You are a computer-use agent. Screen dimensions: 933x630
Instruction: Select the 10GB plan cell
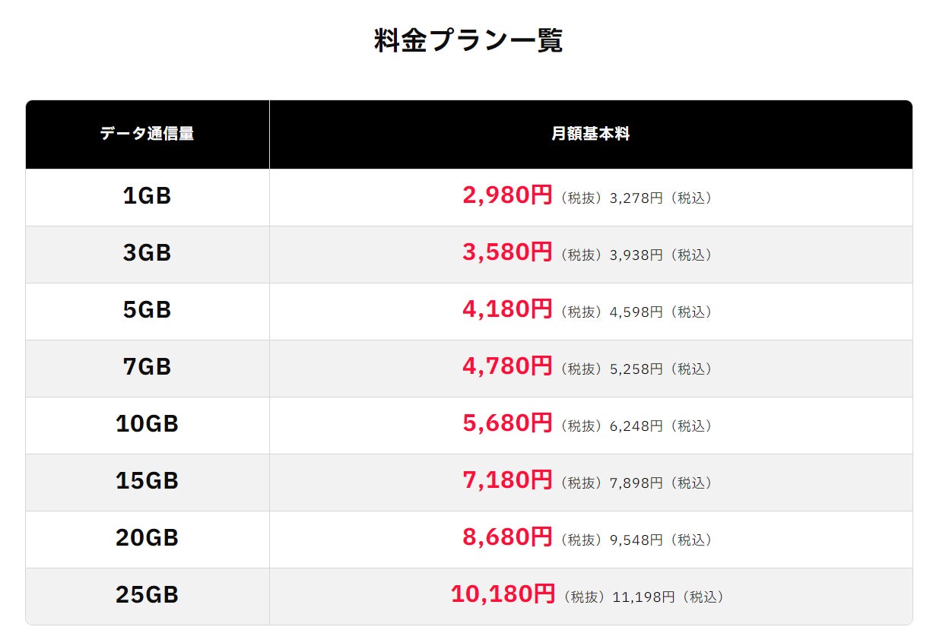pyautogui.click(x=147, y=424)
